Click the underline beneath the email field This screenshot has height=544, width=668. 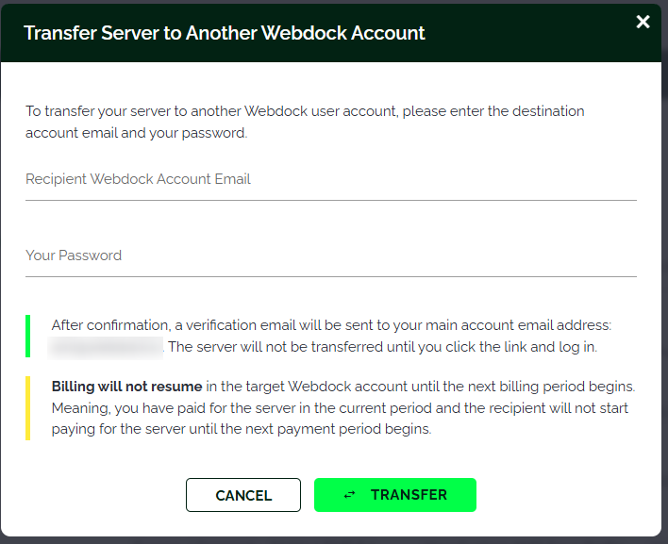(330, 200)
